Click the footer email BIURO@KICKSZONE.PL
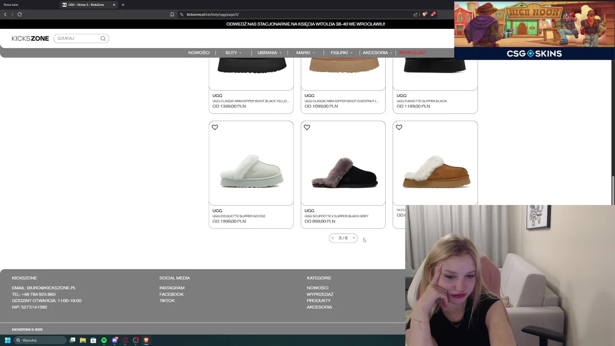Image resolution: width=615 pixels, height=346 pixels. [51, 288]
